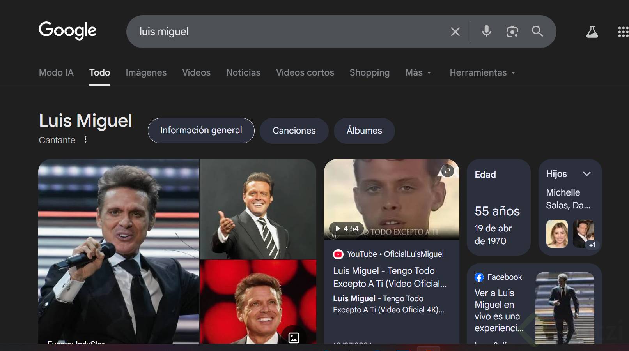Play the 4:54 video
The height and width of the screenshot is (351, 629).
[346, 229]
